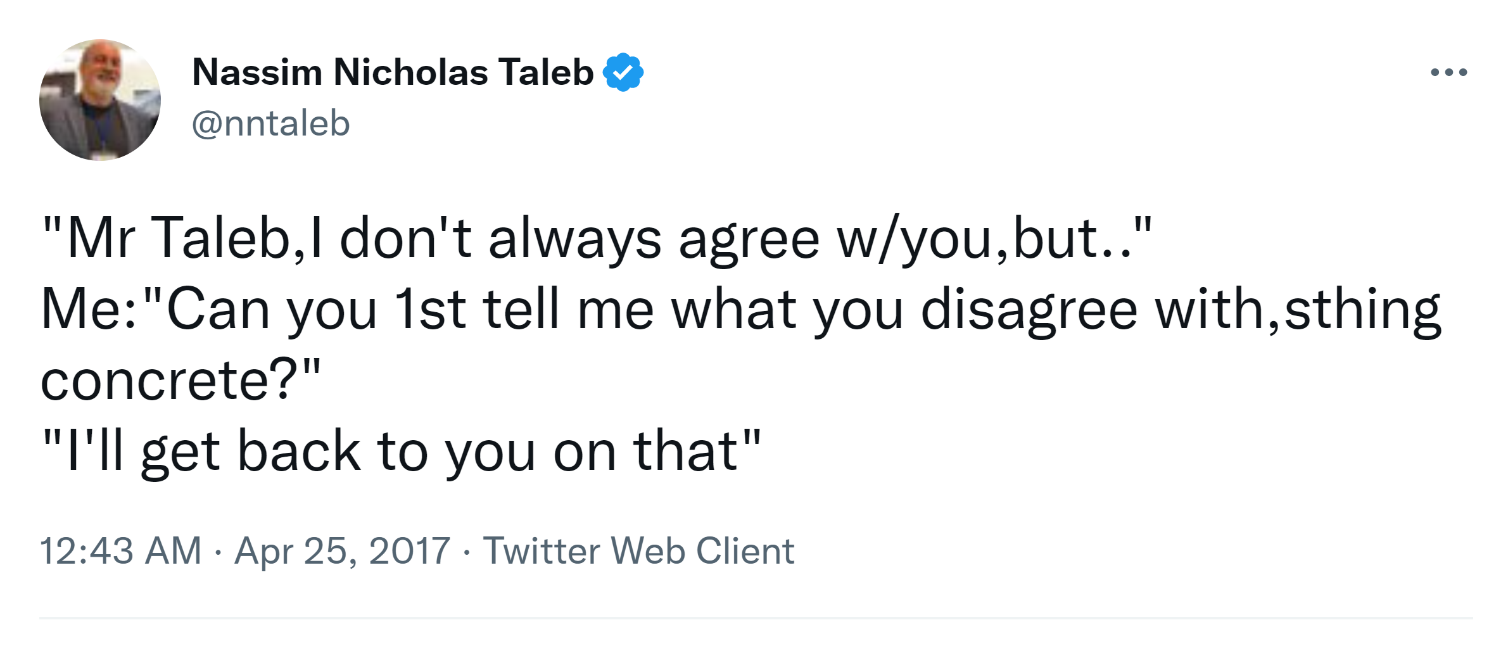Open the @nntaleb handle link
This screenshot has height=646, width=1508.
click(x=270, y=123)
